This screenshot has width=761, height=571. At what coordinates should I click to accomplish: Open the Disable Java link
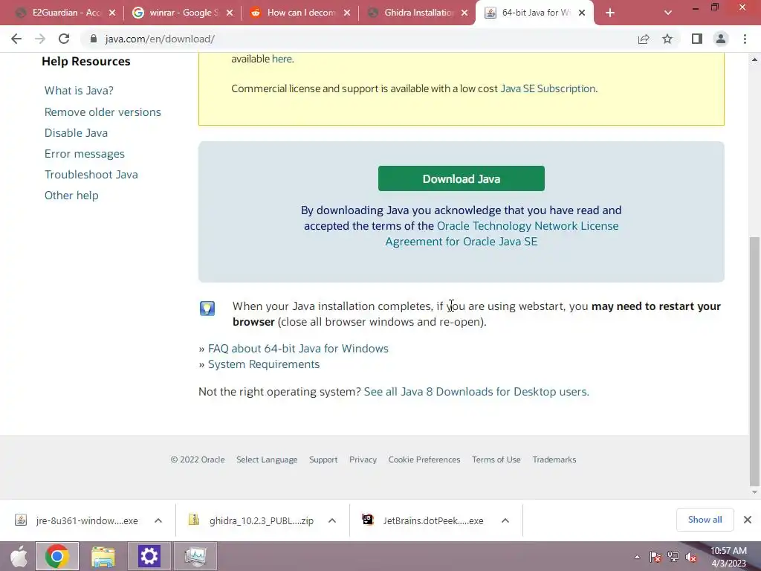77,133
